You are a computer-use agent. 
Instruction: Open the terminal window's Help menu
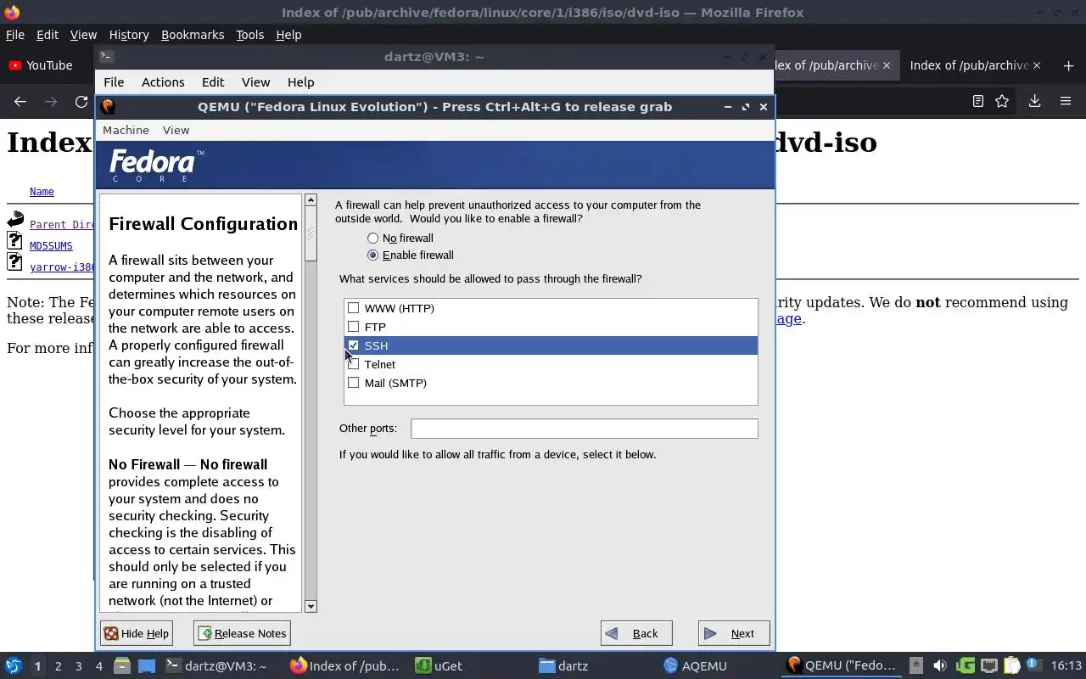coord(300,82)
